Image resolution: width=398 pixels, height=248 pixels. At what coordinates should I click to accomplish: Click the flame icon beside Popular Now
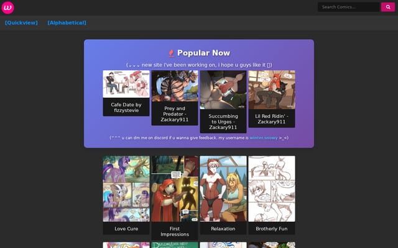pyautogui.click(x=172, y=53)
